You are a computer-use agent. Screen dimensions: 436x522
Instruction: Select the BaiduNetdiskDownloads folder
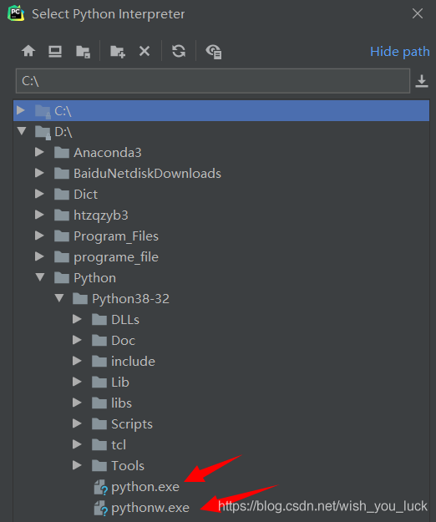147,174
